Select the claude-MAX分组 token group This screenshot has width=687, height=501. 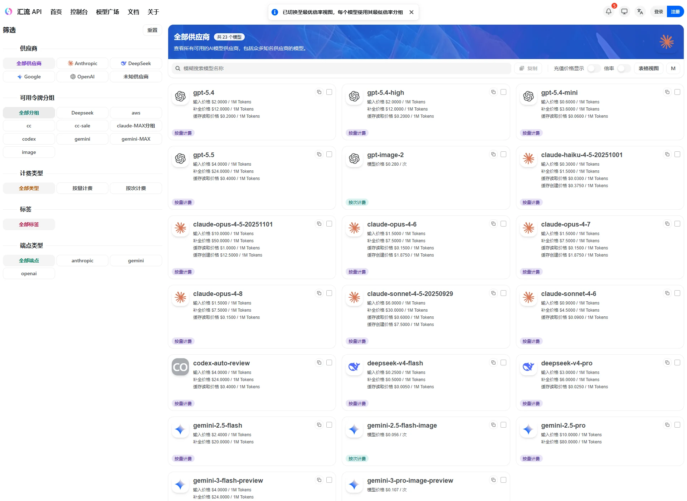pyautogui.click(x=136, y=126)
